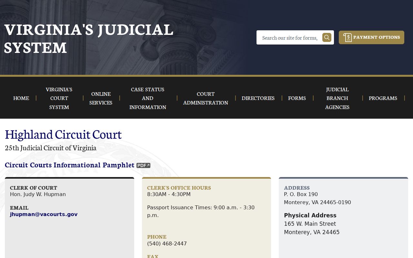
Task: Open the Forms menu
Action: [297, 98]
